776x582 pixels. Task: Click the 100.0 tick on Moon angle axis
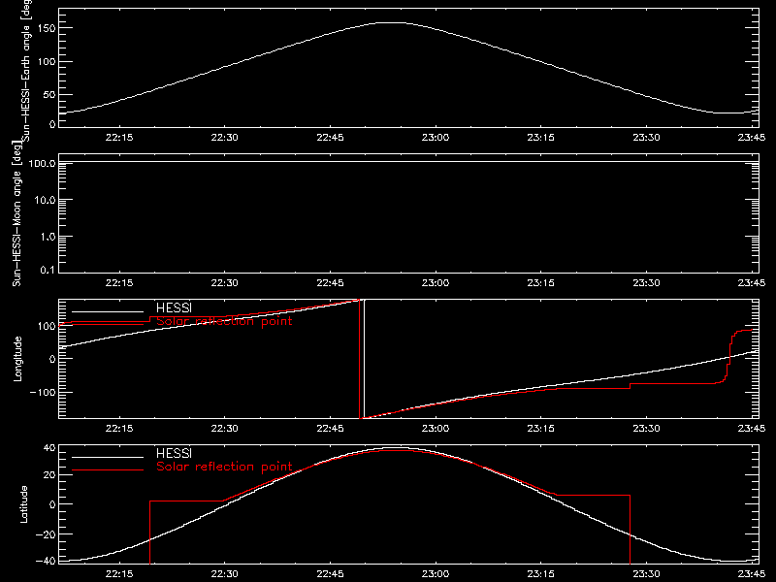[42, 163]
